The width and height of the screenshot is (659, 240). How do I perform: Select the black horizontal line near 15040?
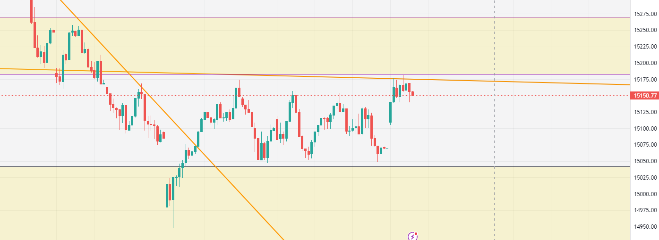[331, 166]
